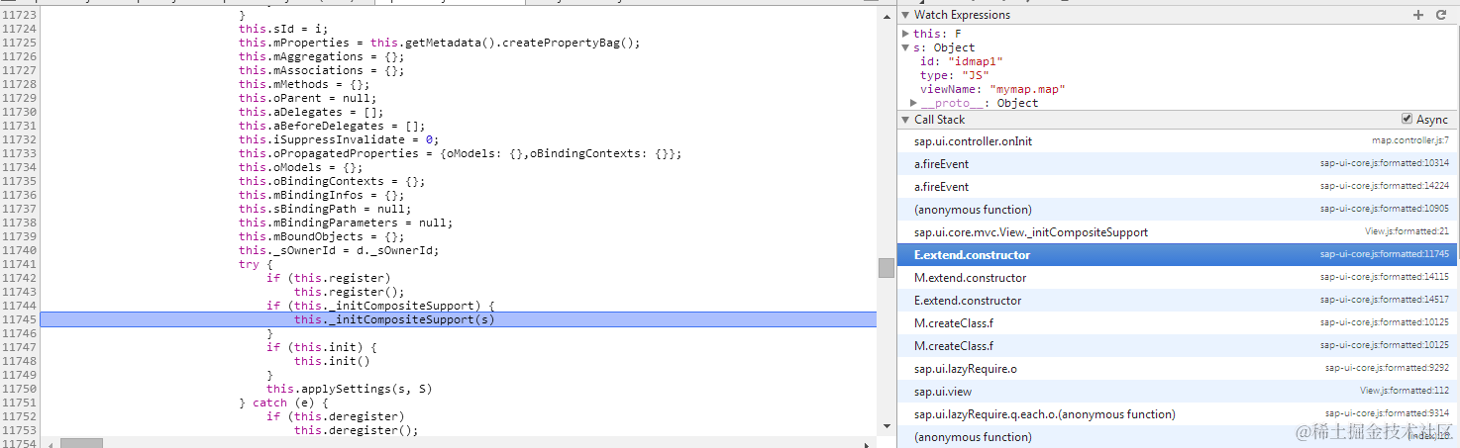Open sap-ui-core.js:formatted:9292 source link

[1387, 369]
